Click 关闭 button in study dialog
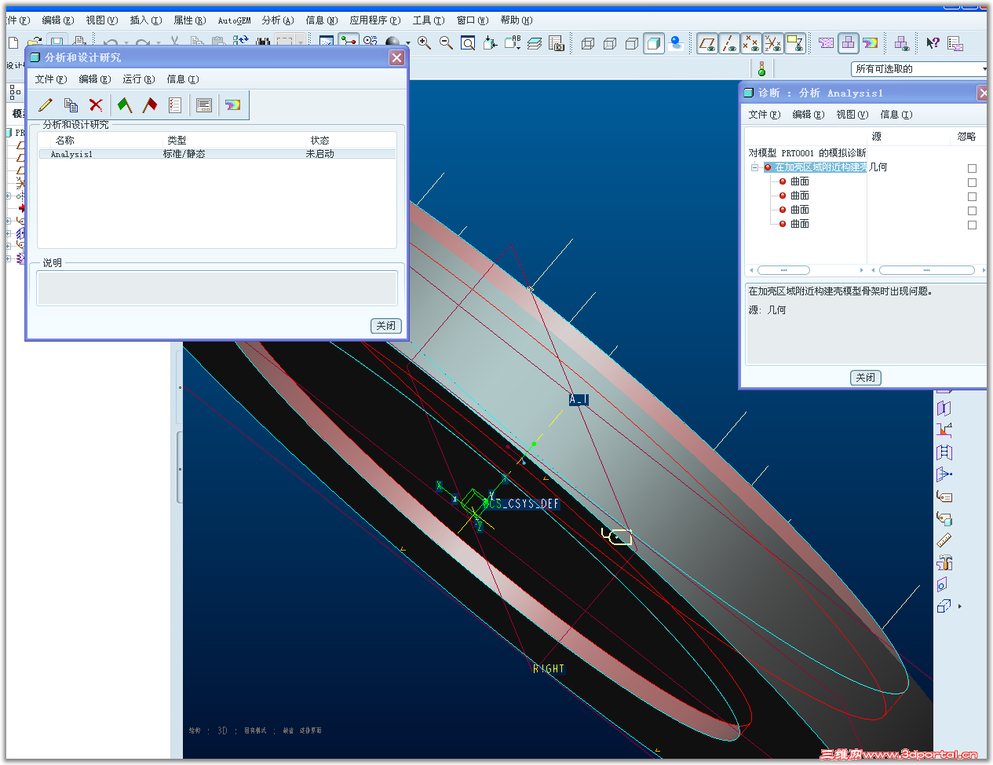Screen dimensions: 993x765 tap(386, 326)
